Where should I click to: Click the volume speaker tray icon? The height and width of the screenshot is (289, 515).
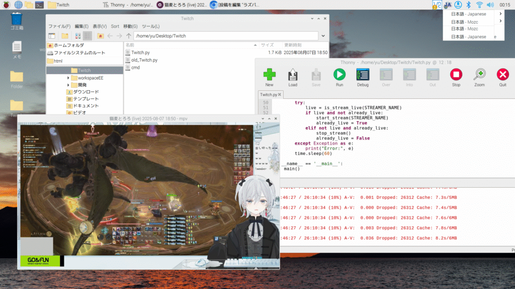point(490,5)
